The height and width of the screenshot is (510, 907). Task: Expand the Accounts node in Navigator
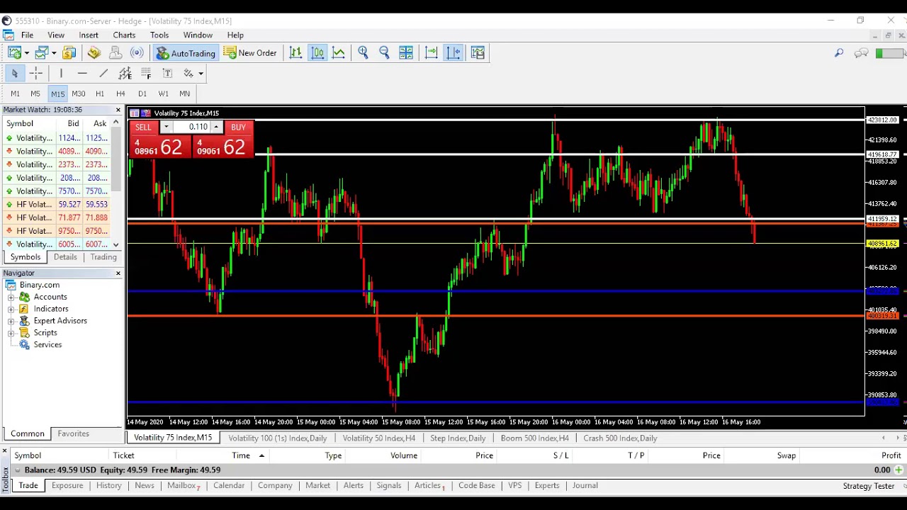click(x=11, y=297)
